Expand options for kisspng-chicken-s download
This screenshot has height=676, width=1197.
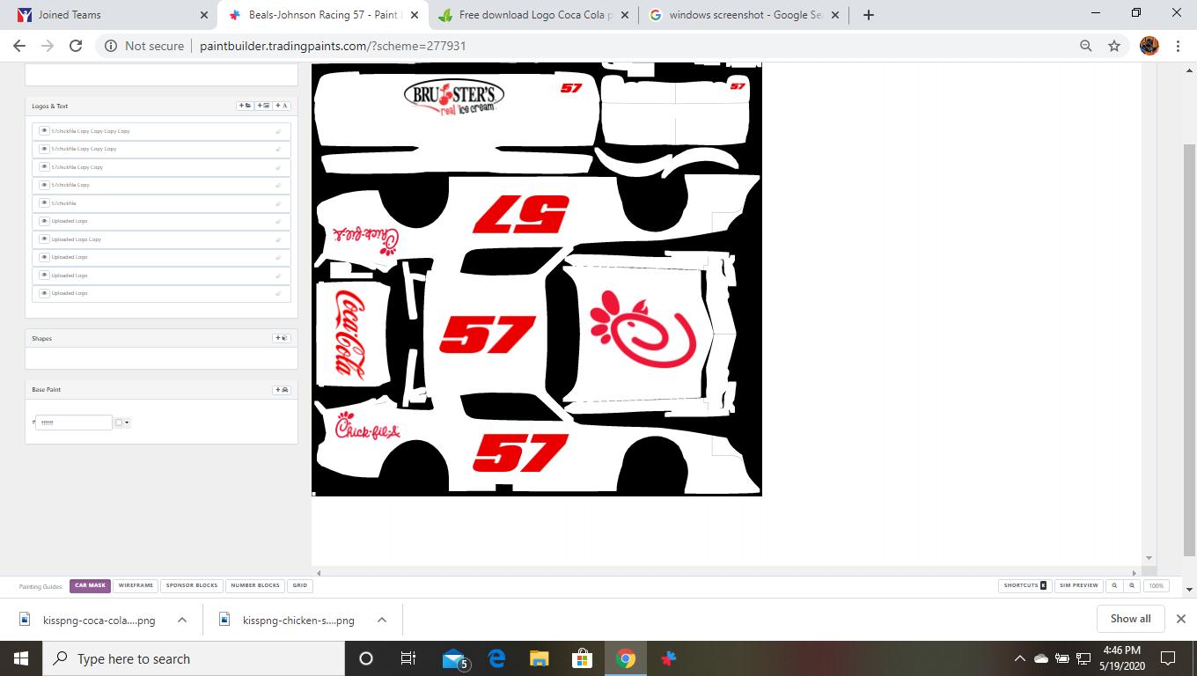[x=382, y=620]
